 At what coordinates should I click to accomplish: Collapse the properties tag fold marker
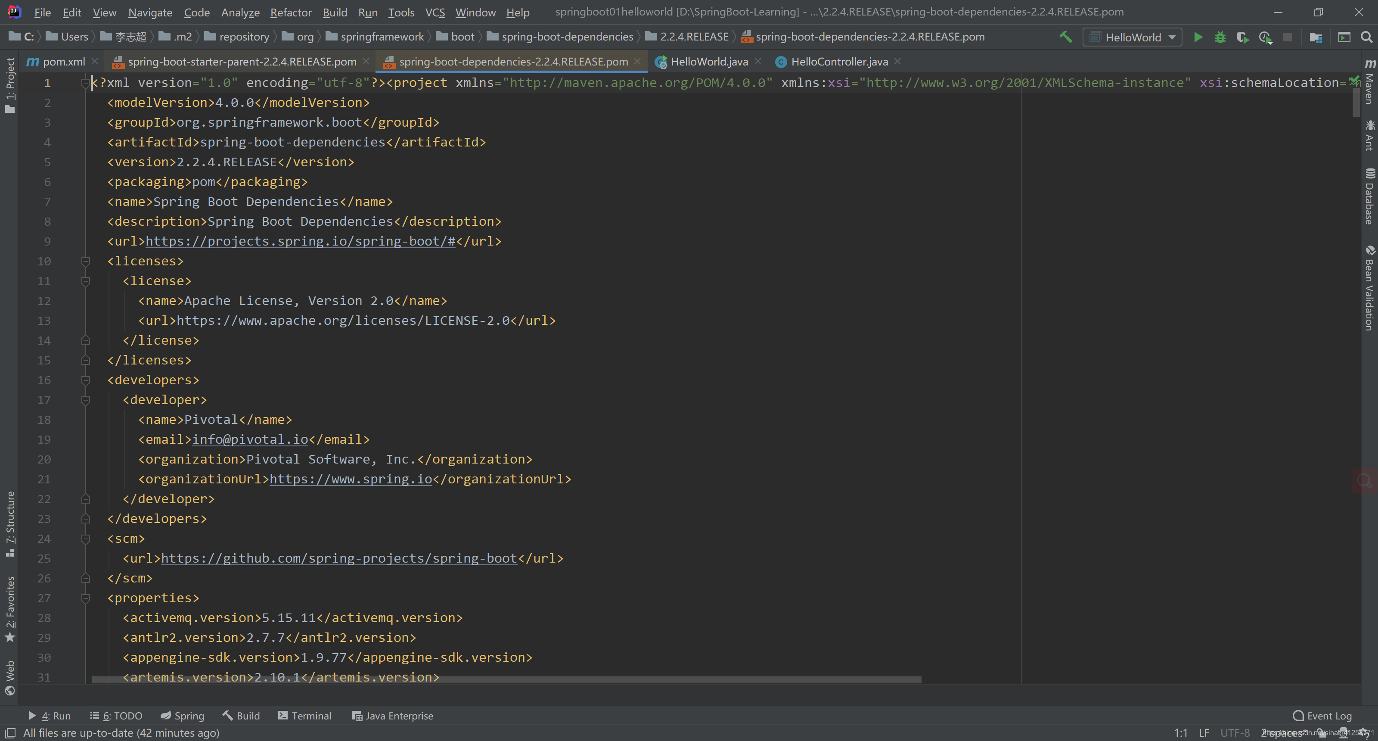86,598
